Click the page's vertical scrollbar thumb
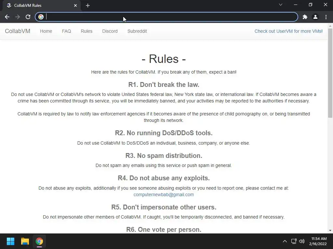333x249 pixels. [x=330, y=73]
